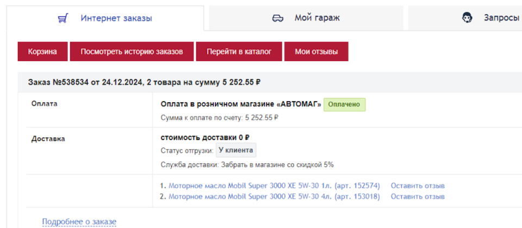This screenshot has width=522, height=228.
Task: Go to catalog via Перейти в каталог
Action: tap(239, 52)
